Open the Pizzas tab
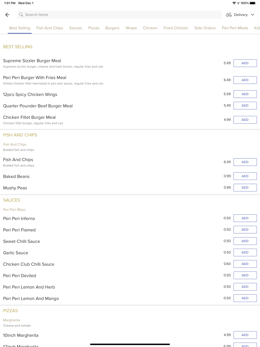The height and width of the screenshot is (347, 260). click(x=94, y=28)
